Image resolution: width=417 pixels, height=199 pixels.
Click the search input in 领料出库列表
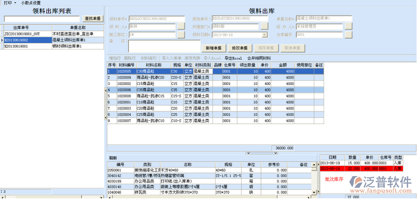pos(42,19)
